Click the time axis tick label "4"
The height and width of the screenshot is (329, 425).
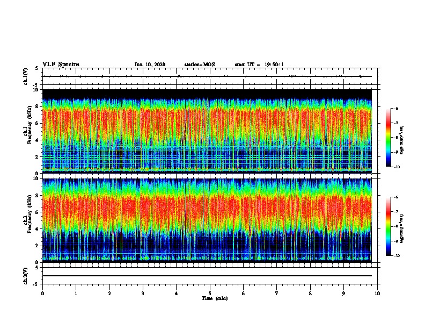pos(177,294)
